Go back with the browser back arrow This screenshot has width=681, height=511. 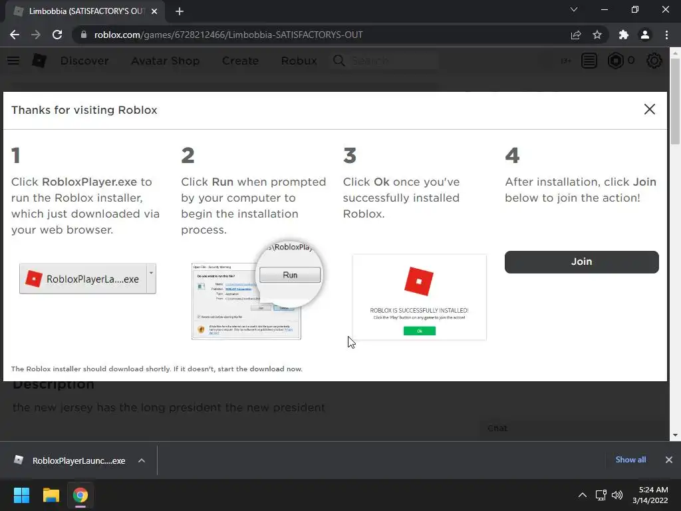(x=15, y=35)
